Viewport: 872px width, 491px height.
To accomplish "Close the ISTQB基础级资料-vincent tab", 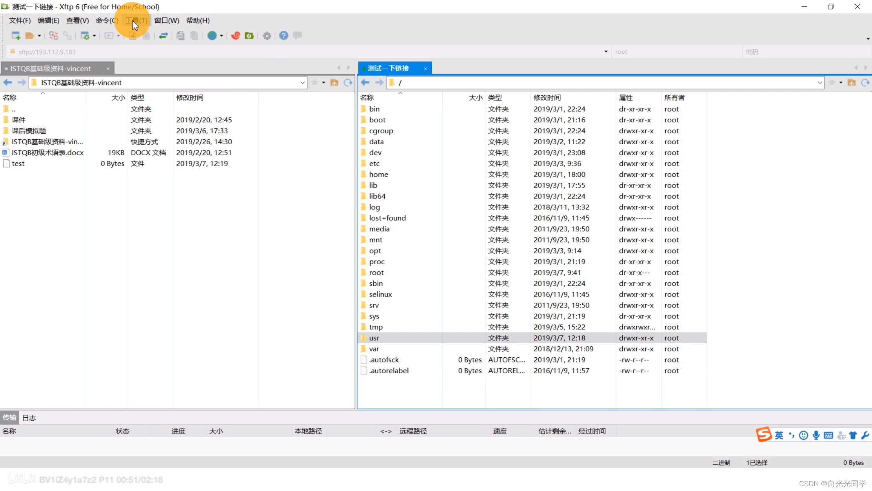I will click(108, 69).
